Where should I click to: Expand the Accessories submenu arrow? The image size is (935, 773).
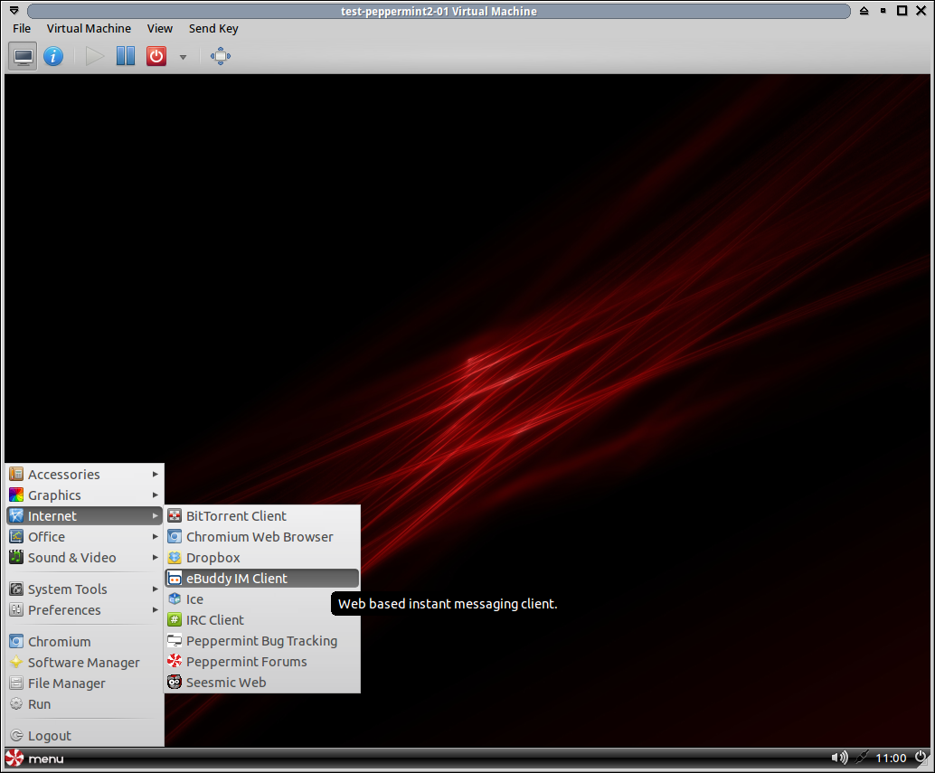(155, 475)
